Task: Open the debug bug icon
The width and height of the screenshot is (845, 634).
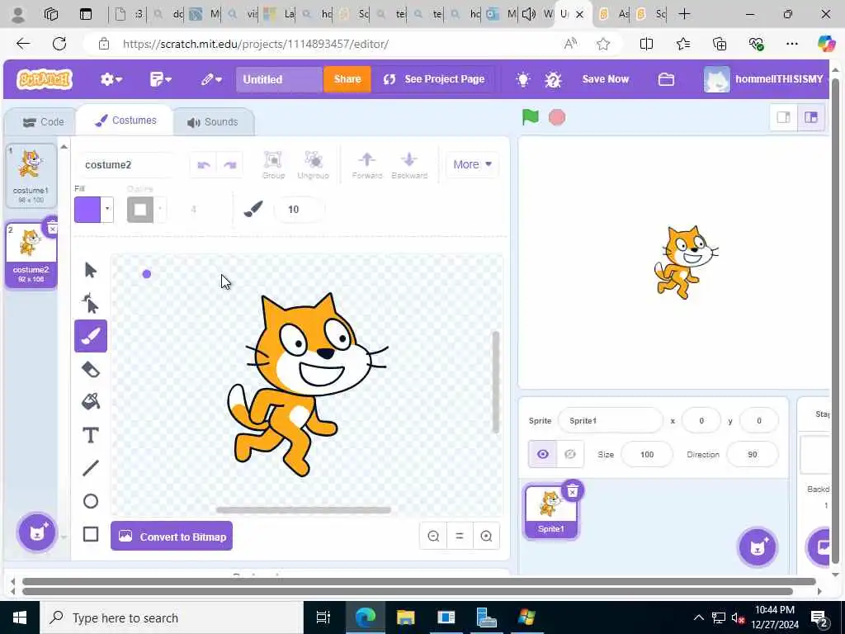Action: coord(553,80)
